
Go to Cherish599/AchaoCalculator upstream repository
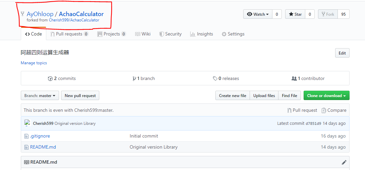74,20
